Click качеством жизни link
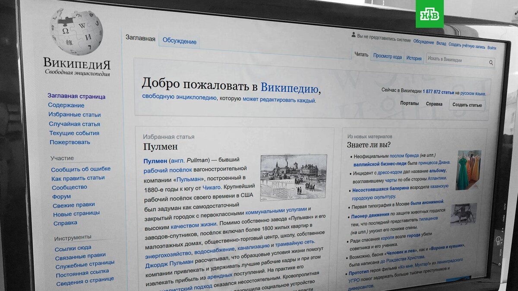 (x=193, y=225)
